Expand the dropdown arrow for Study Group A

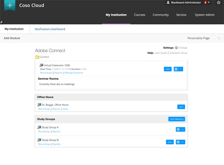pyautogui.click(x=183, y=129)
